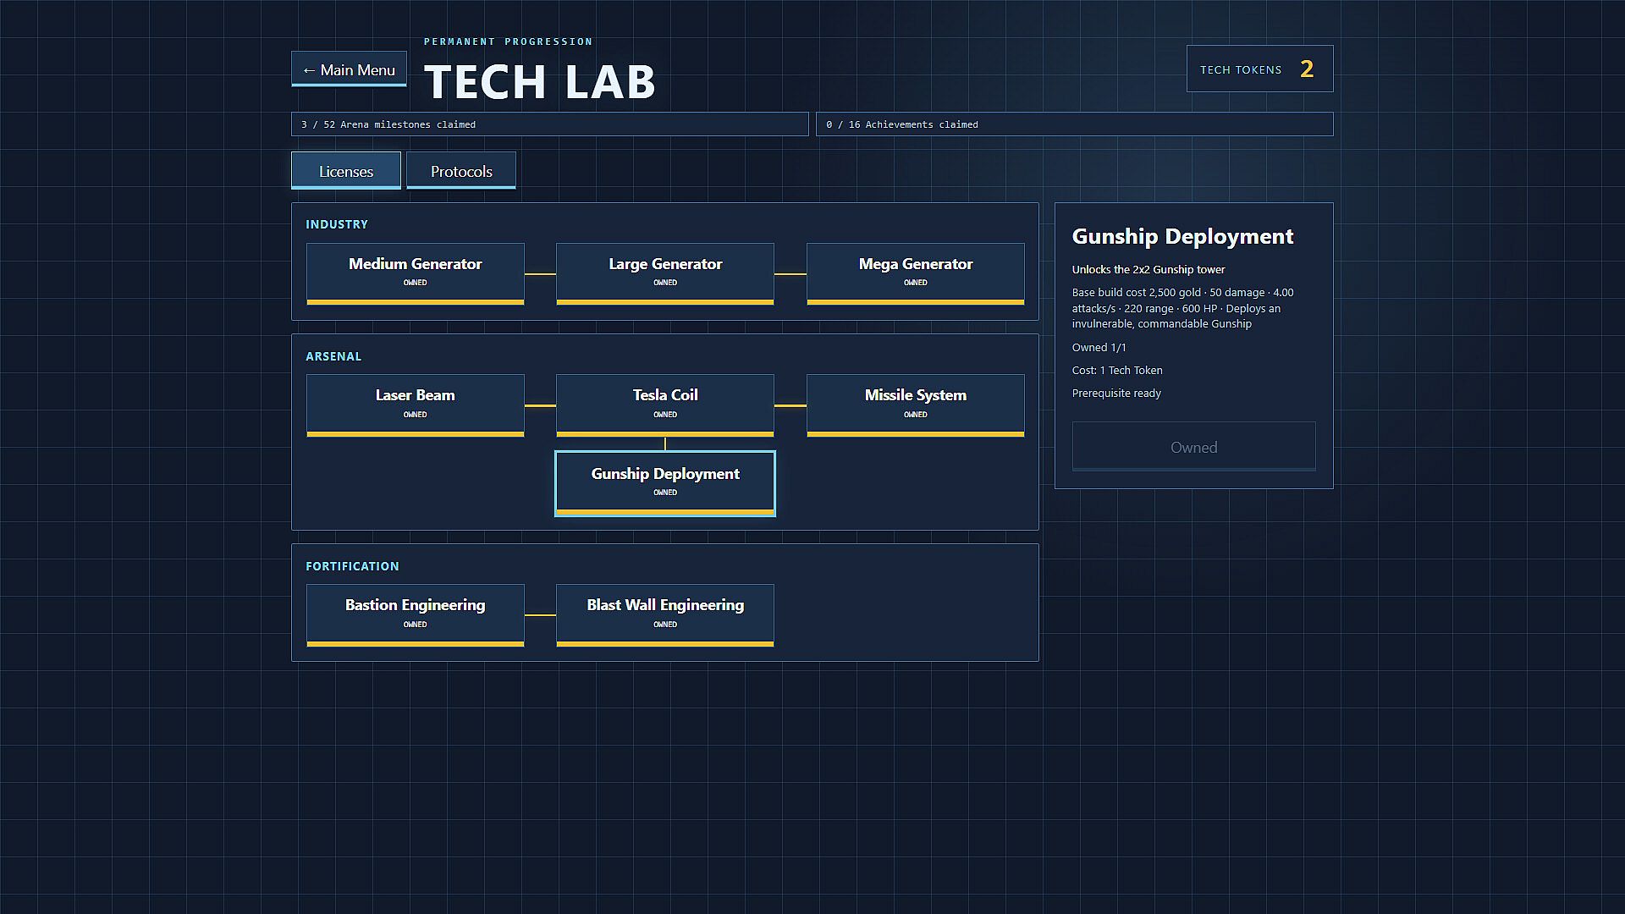Select the Medium Generator license
The image size is (1625, 914).
pos(416,273)
